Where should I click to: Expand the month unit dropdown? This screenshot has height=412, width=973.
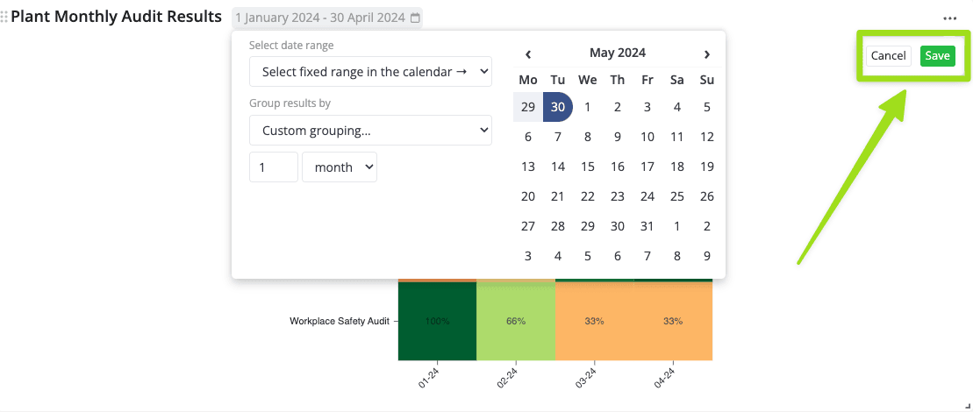tap(339, 167)
